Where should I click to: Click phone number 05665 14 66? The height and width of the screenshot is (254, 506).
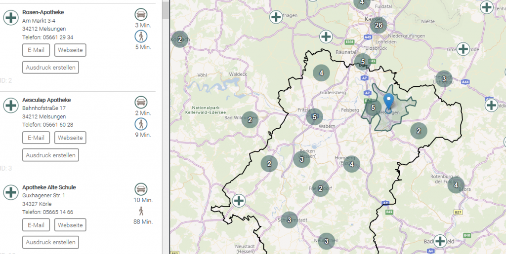tap(58, 212)
